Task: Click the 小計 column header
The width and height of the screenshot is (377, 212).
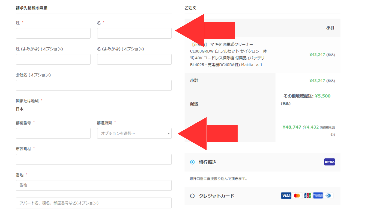Action: click(x=330, y=28)
